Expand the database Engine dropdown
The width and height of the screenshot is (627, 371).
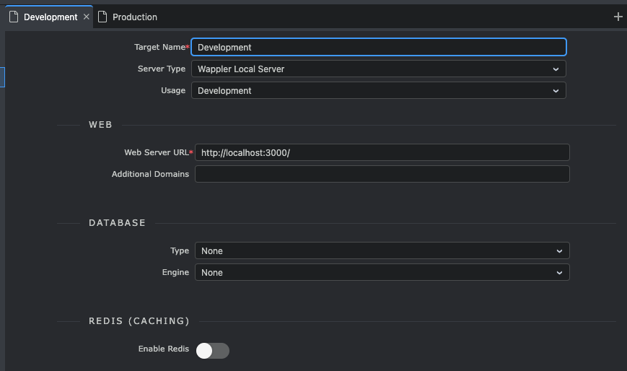click(x=382, y=273)
